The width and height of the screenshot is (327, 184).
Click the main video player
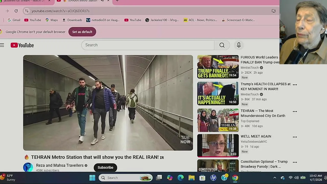point(108,103)
